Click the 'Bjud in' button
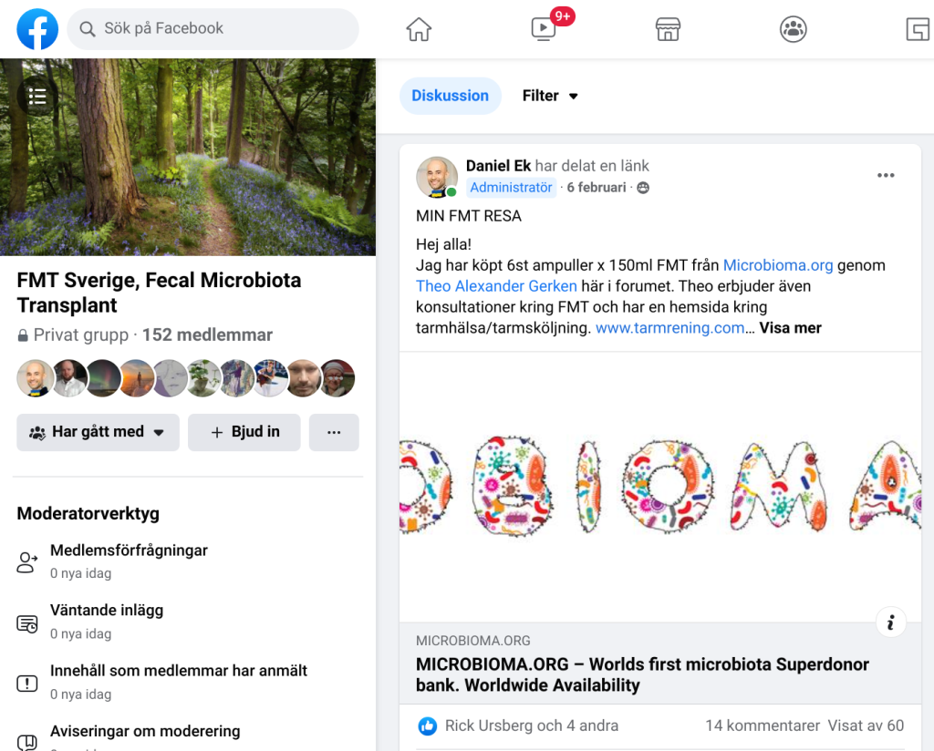Image resolution: width=934 pixels, height=751 pixels. [244, 432]
